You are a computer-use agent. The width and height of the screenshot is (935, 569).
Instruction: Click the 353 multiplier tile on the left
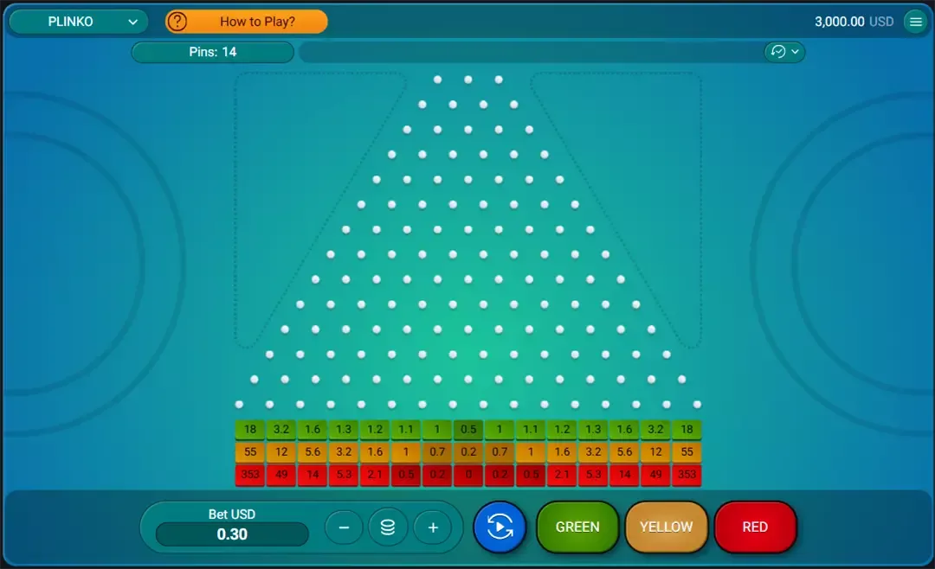249,475
